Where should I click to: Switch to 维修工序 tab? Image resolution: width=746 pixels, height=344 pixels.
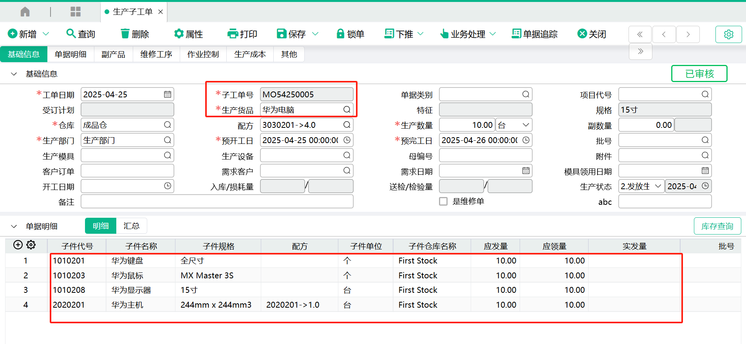156,54
